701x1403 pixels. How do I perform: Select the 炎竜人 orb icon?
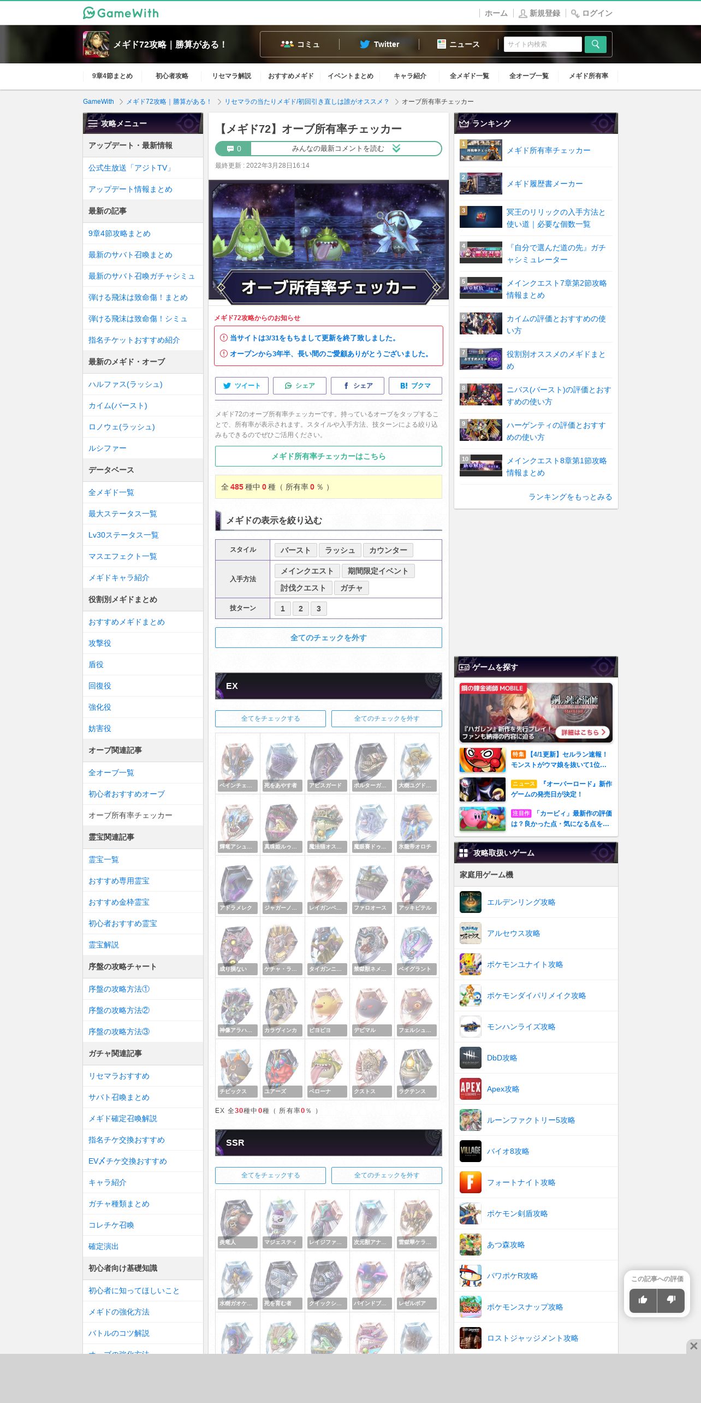(237, 1220)
